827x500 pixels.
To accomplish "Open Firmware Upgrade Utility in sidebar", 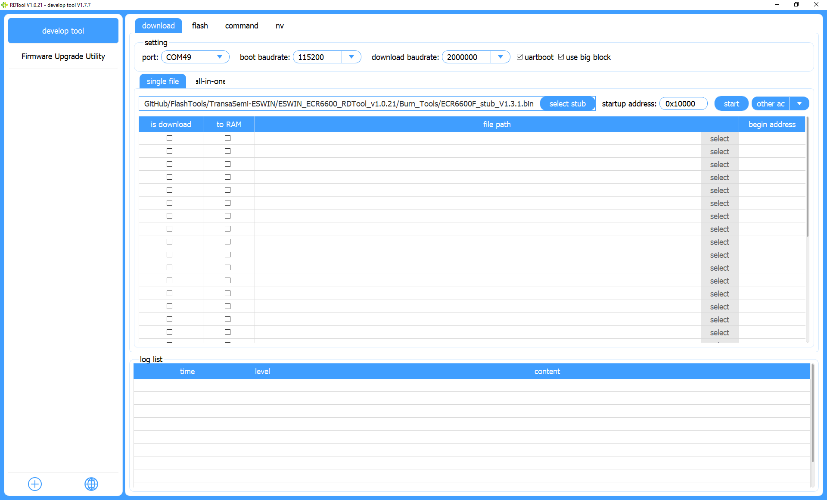I will pos(63,56).
